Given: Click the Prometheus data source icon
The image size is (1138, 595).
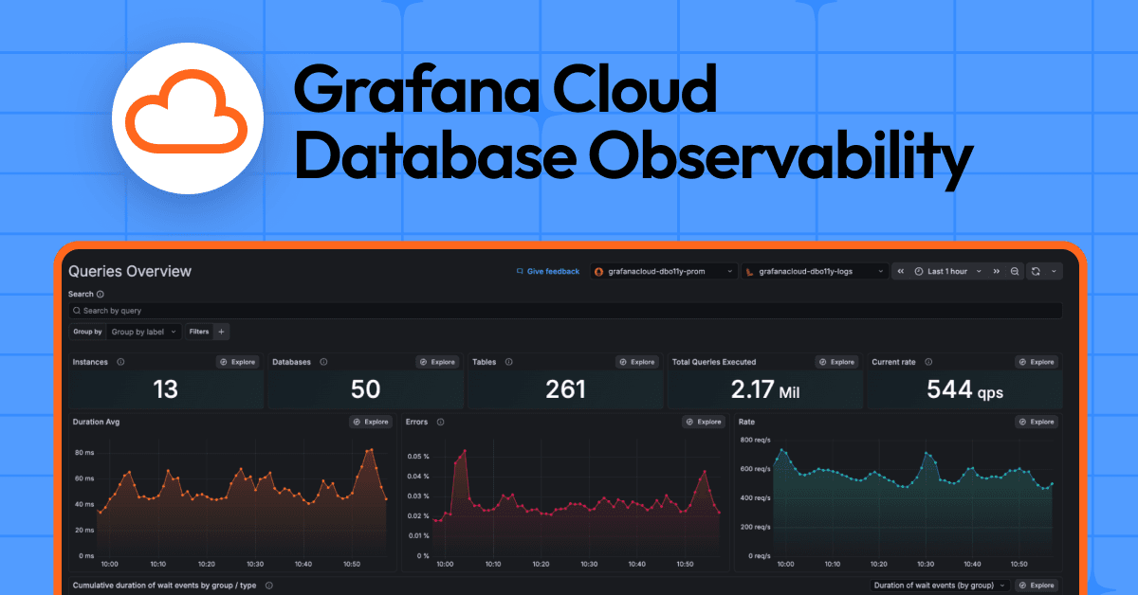Looking at the screenshot, I should (x=598, y=271).
